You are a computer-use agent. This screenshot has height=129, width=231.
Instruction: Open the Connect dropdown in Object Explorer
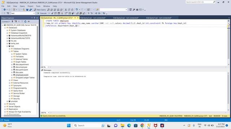(x=6, y=21)
